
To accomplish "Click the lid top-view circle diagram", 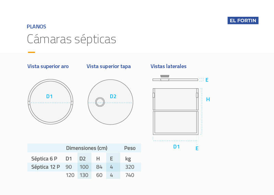I will coord(110,102).
